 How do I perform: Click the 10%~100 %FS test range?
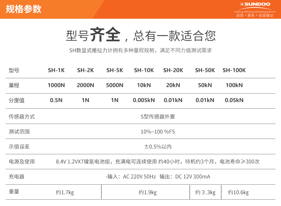point(158,132)
